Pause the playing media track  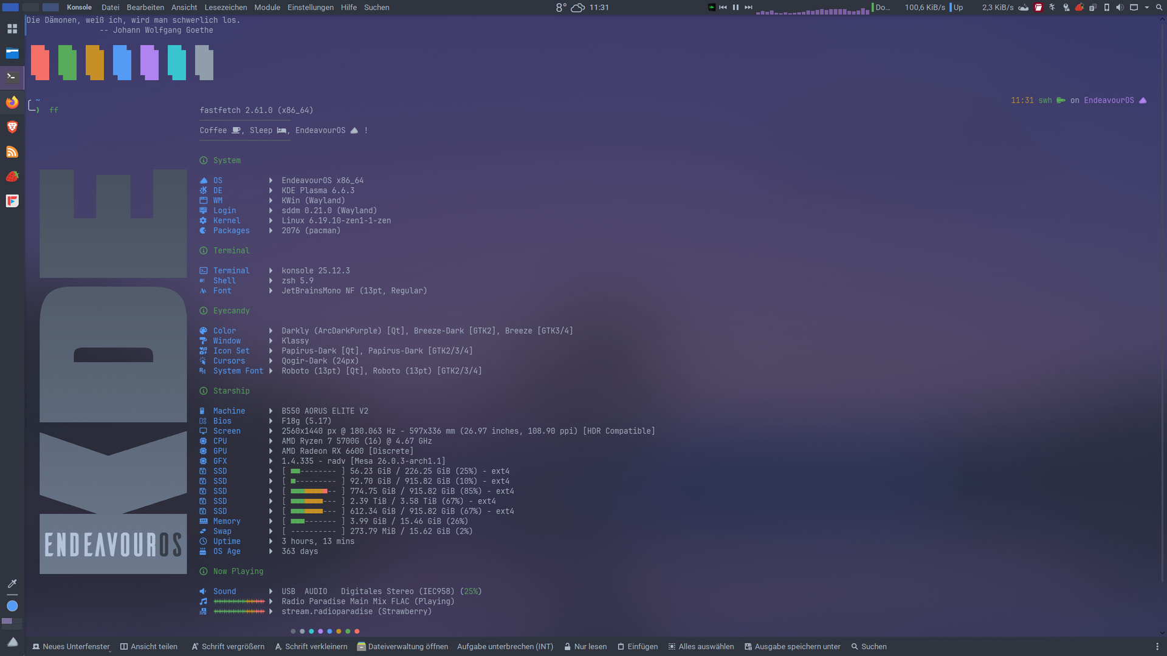point(735,7)
